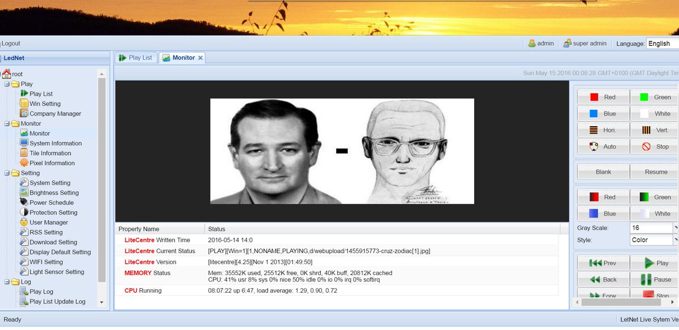Select the LiteCentre Version row
Screen dimensions: 679x330
(337, 262)
